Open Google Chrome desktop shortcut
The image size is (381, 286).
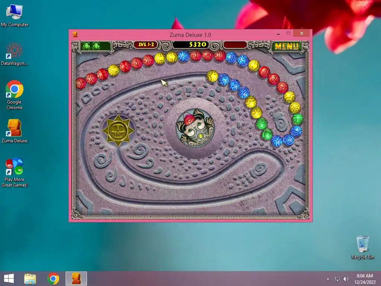15,95
